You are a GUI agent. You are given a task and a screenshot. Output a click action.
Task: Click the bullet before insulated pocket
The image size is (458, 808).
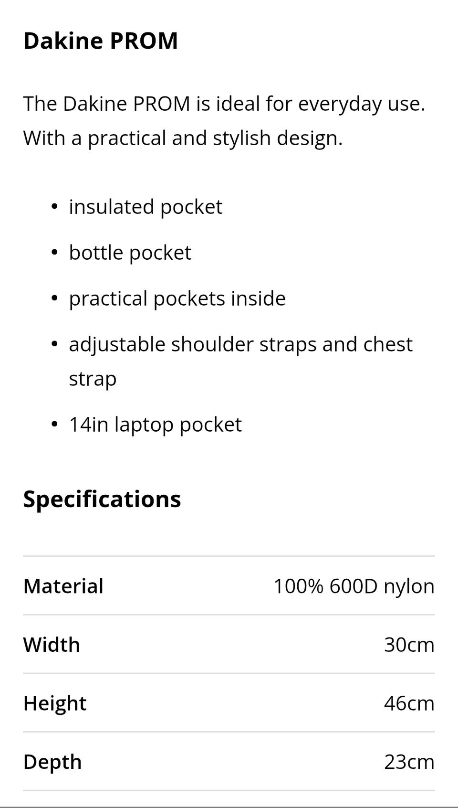click(x=54, y=207)
